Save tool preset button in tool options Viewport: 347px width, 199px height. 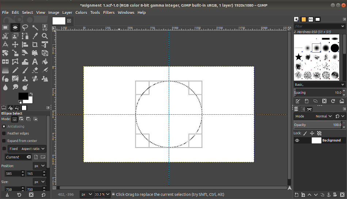pyautogui.click(x=7, y=195)
